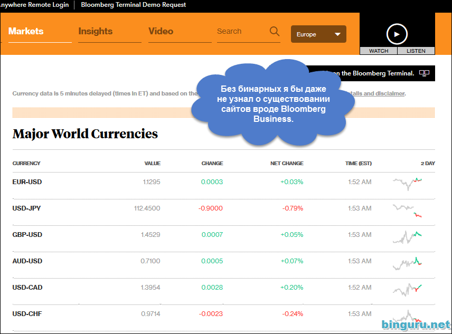Click the GBP-USD change 0.0007
The height and width of the screenshot is (334, 452).
[212, 235]
